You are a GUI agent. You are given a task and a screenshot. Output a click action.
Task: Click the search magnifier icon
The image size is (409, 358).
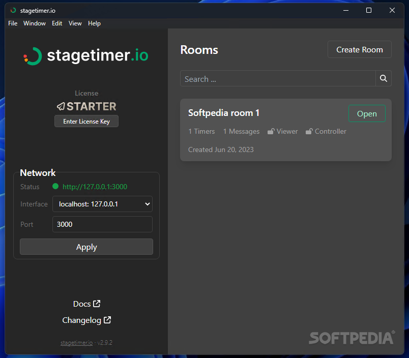[383, 78]
